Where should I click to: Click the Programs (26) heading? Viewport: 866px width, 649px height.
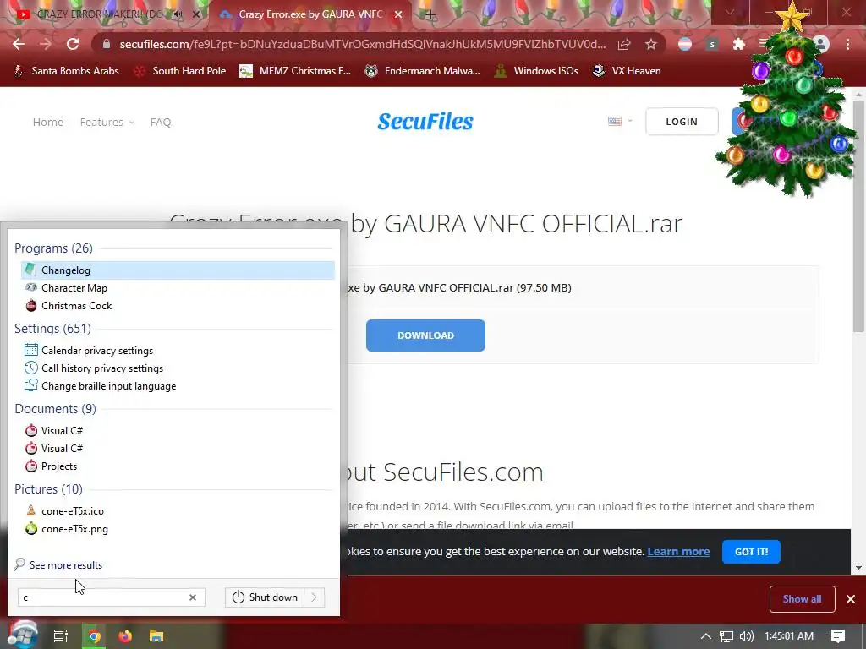[x=53, y=248]
